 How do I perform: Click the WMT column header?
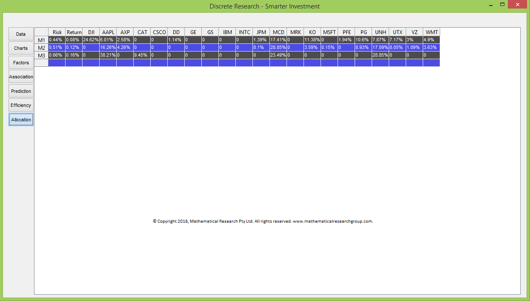(431, 32)
